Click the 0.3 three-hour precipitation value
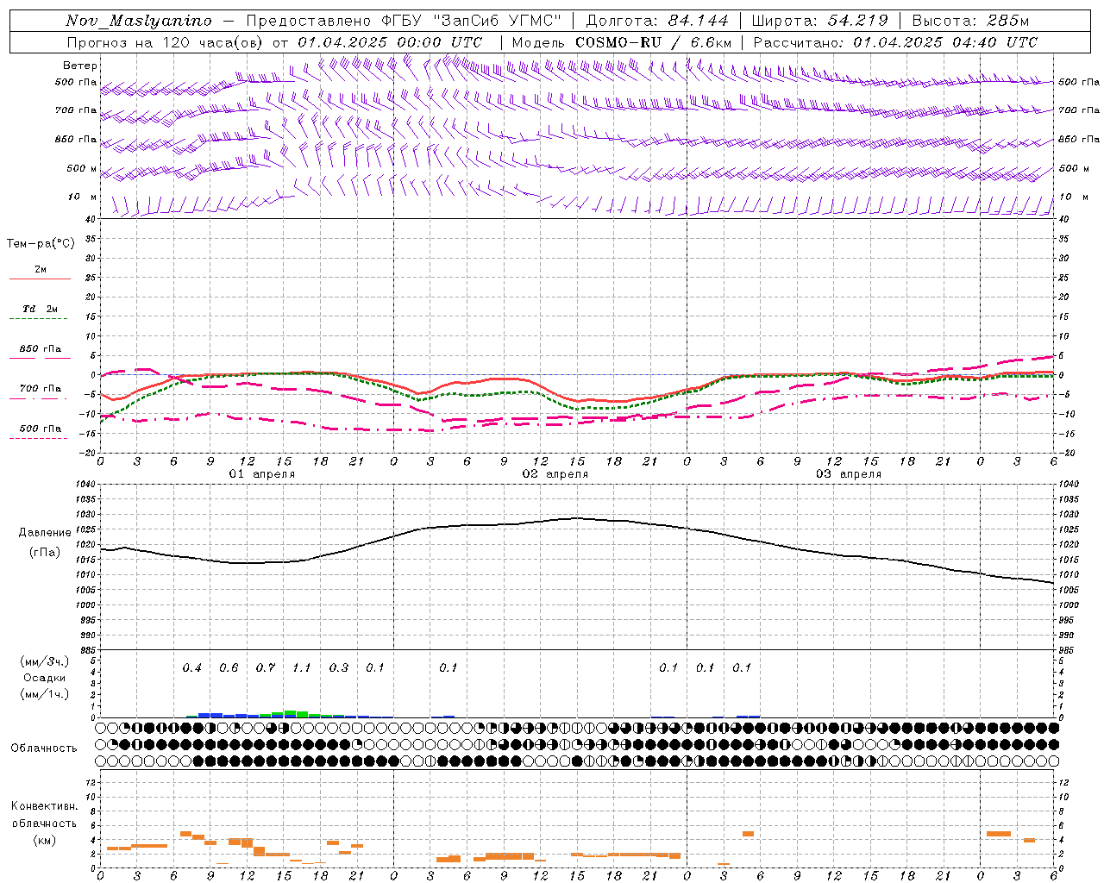The width and height of the screenshot is (1104, 883). pos(338,667)
